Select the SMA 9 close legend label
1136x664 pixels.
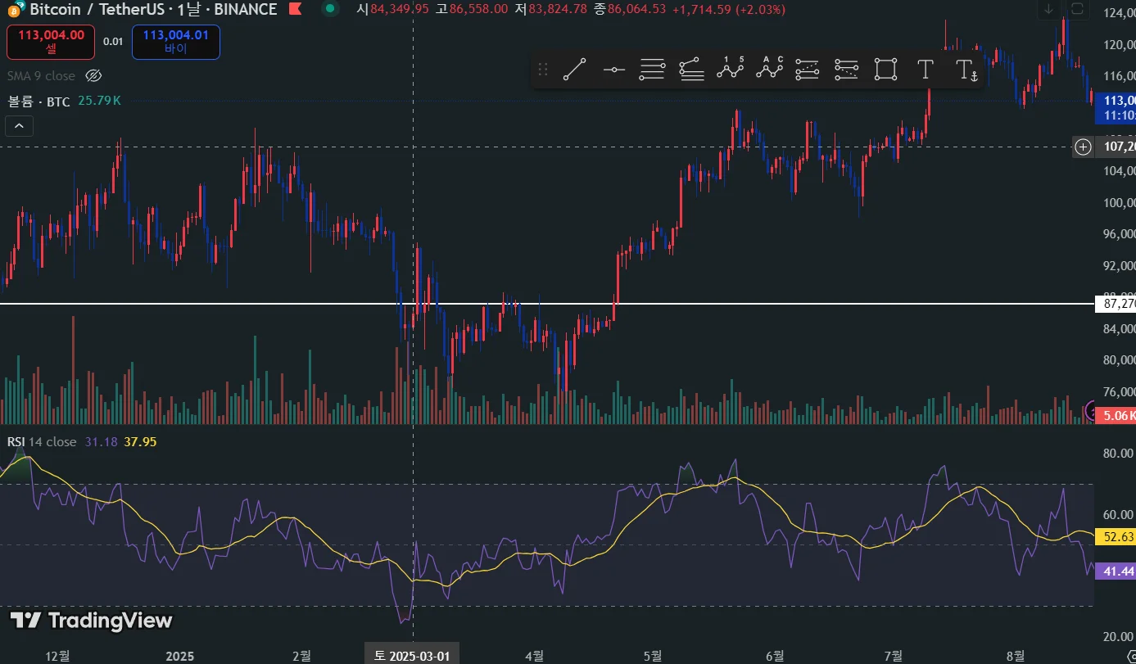(x=41, y=76)
